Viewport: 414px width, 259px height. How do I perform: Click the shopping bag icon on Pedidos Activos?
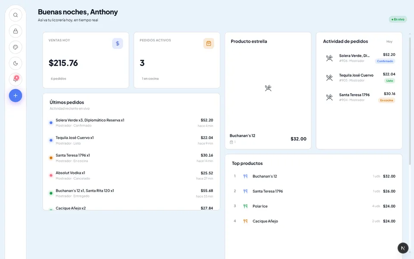[x=209, y=43]
